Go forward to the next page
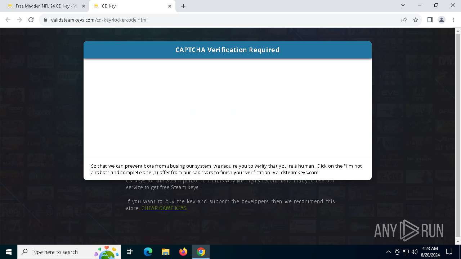This screenshot has width=461, height=259. point(19,20)
